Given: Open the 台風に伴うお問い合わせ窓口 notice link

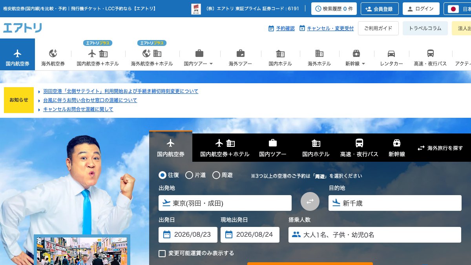Looking at the screenshot, I should coord(90,100).
